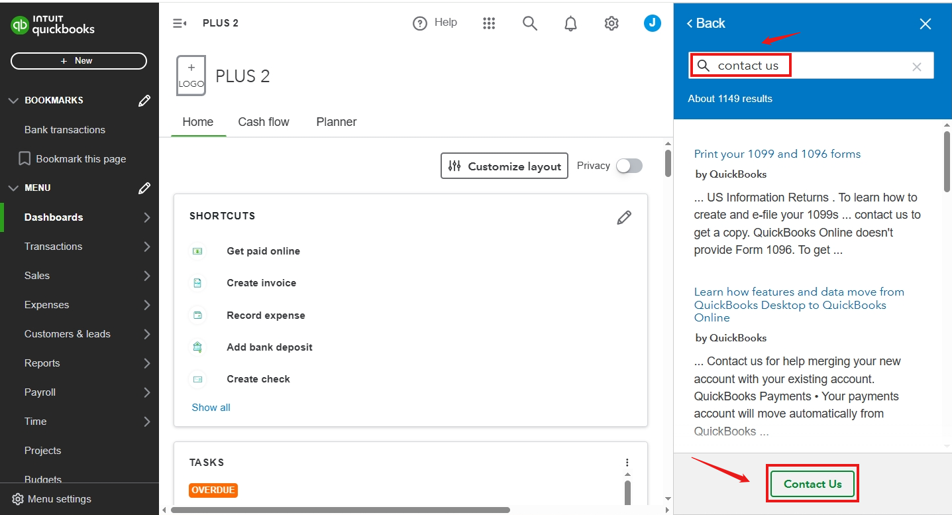The width and height of the screenshot is (952, 515).
Task: Expand the Transactions submenu arrow
Action: [x=147, y=247]
